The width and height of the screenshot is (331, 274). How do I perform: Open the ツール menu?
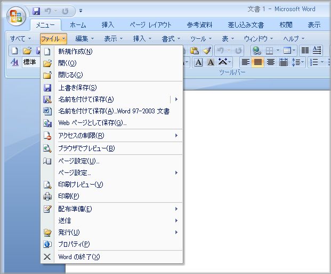click(201, 38)
